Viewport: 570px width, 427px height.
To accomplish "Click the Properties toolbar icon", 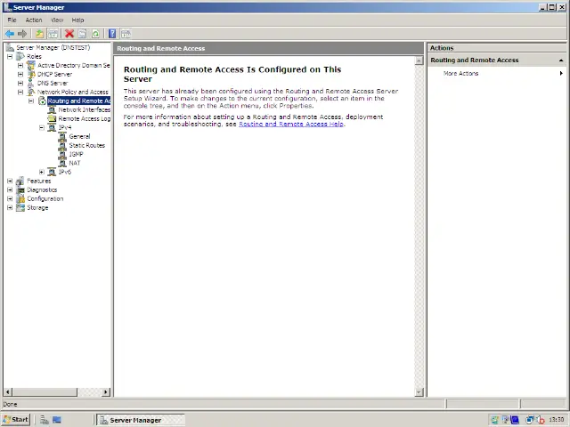I will (x=83, y=34).
